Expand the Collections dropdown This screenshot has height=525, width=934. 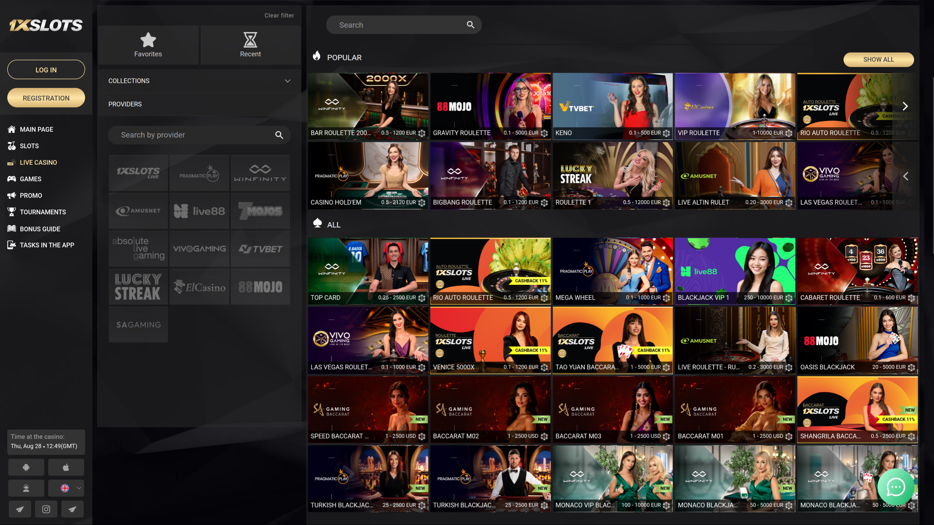click(199, 81)
